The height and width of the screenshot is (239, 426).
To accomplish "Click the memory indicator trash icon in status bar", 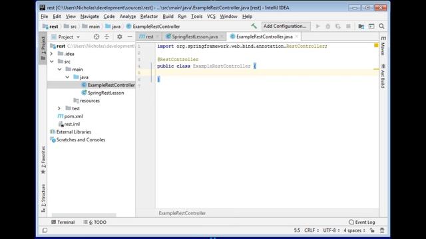I will 382,230.
